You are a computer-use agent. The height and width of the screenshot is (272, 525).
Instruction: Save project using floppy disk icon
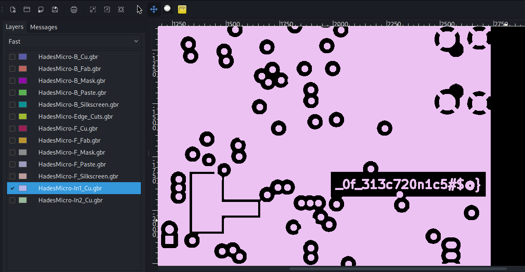pos(55,9)
